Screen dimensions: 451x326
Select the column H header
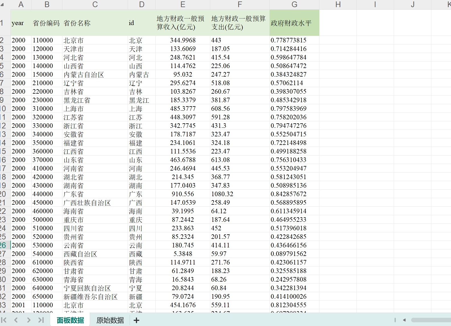pyautogui.click(x=338, y=5)
